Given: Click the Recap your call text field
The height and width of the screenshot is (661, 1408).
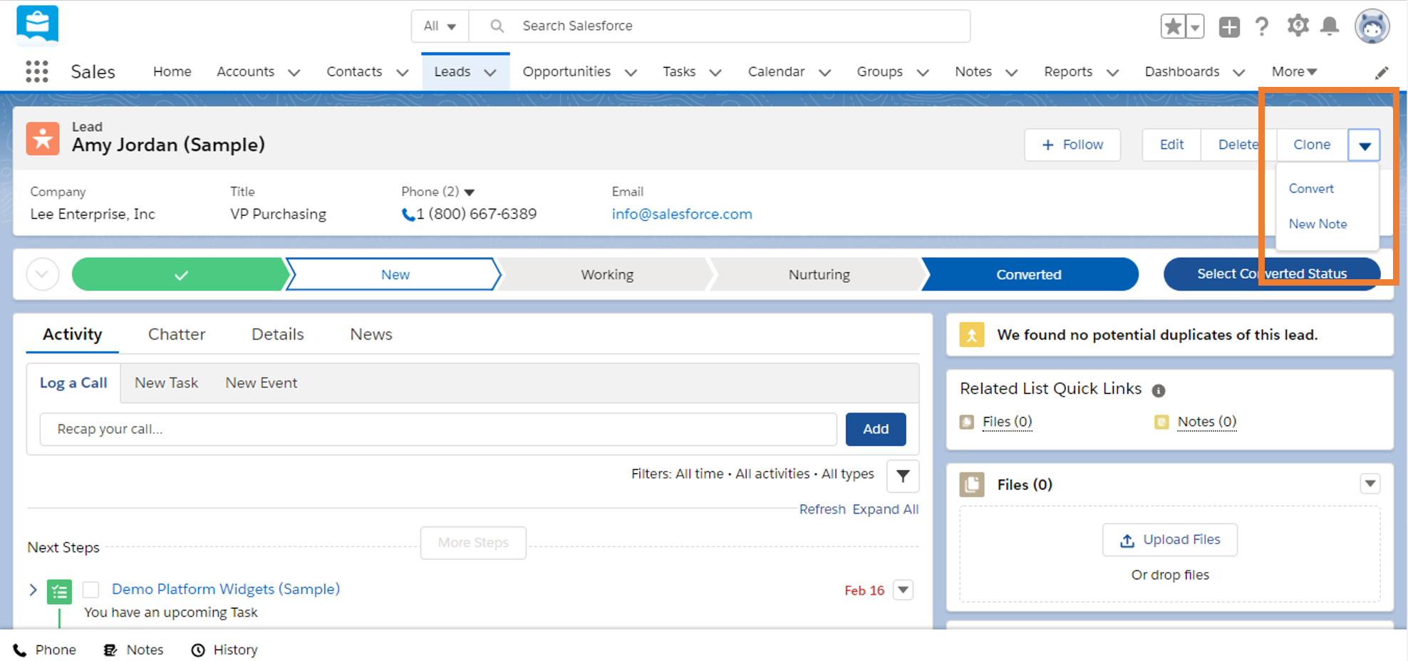Looking at the screenshot, I should tap(438, 430).
